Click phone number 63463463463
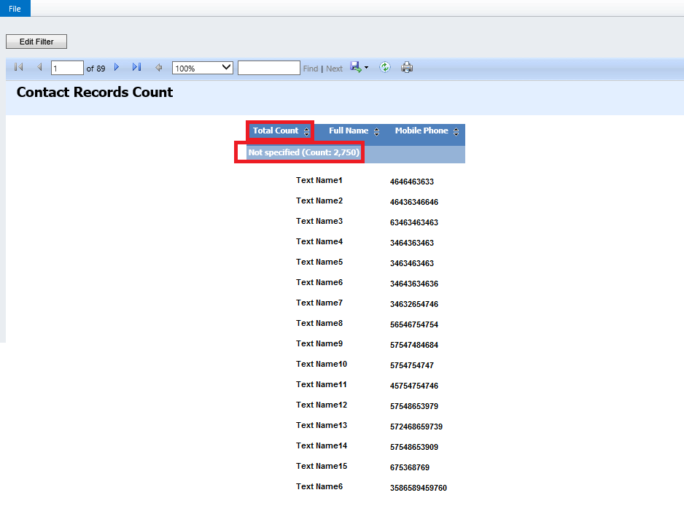 click(x=414, y=222)
